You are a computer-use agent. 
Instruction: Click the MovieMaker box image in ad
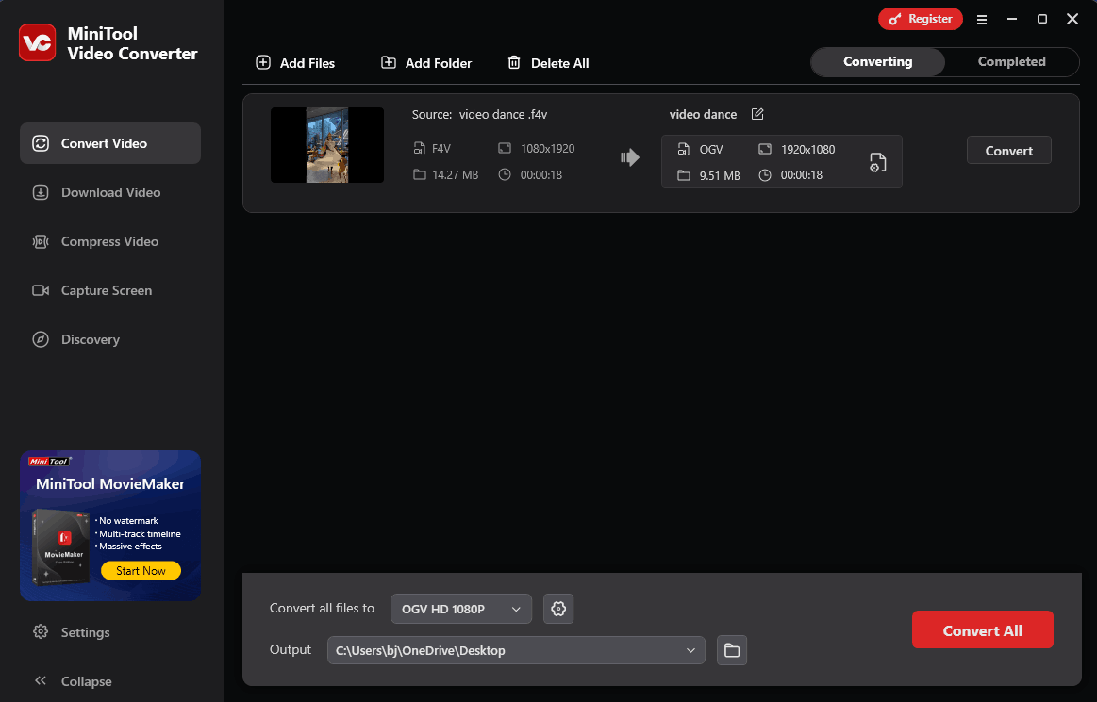pos(61,547)
